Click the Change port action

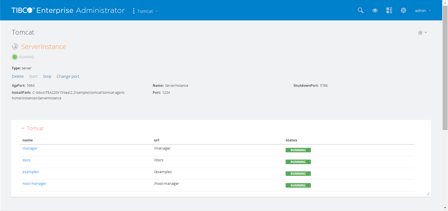[x=68, y=77]
